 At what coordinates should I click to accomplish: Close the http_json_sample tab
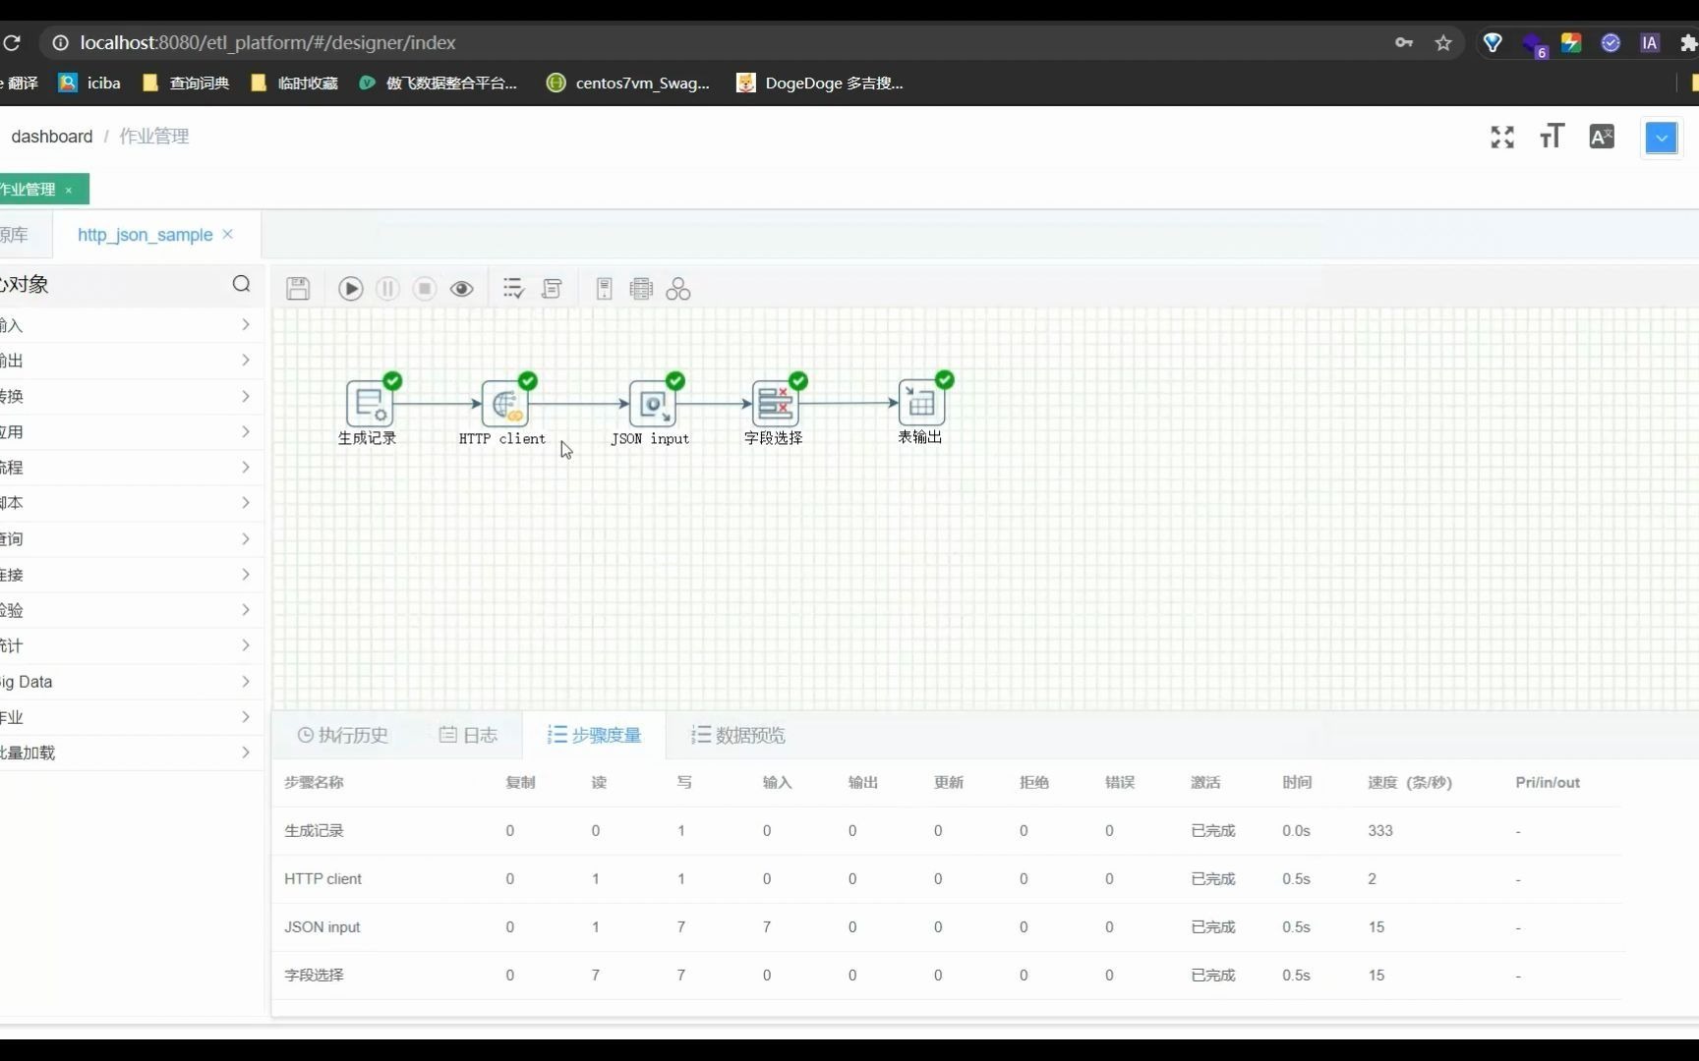pos(228,234)
